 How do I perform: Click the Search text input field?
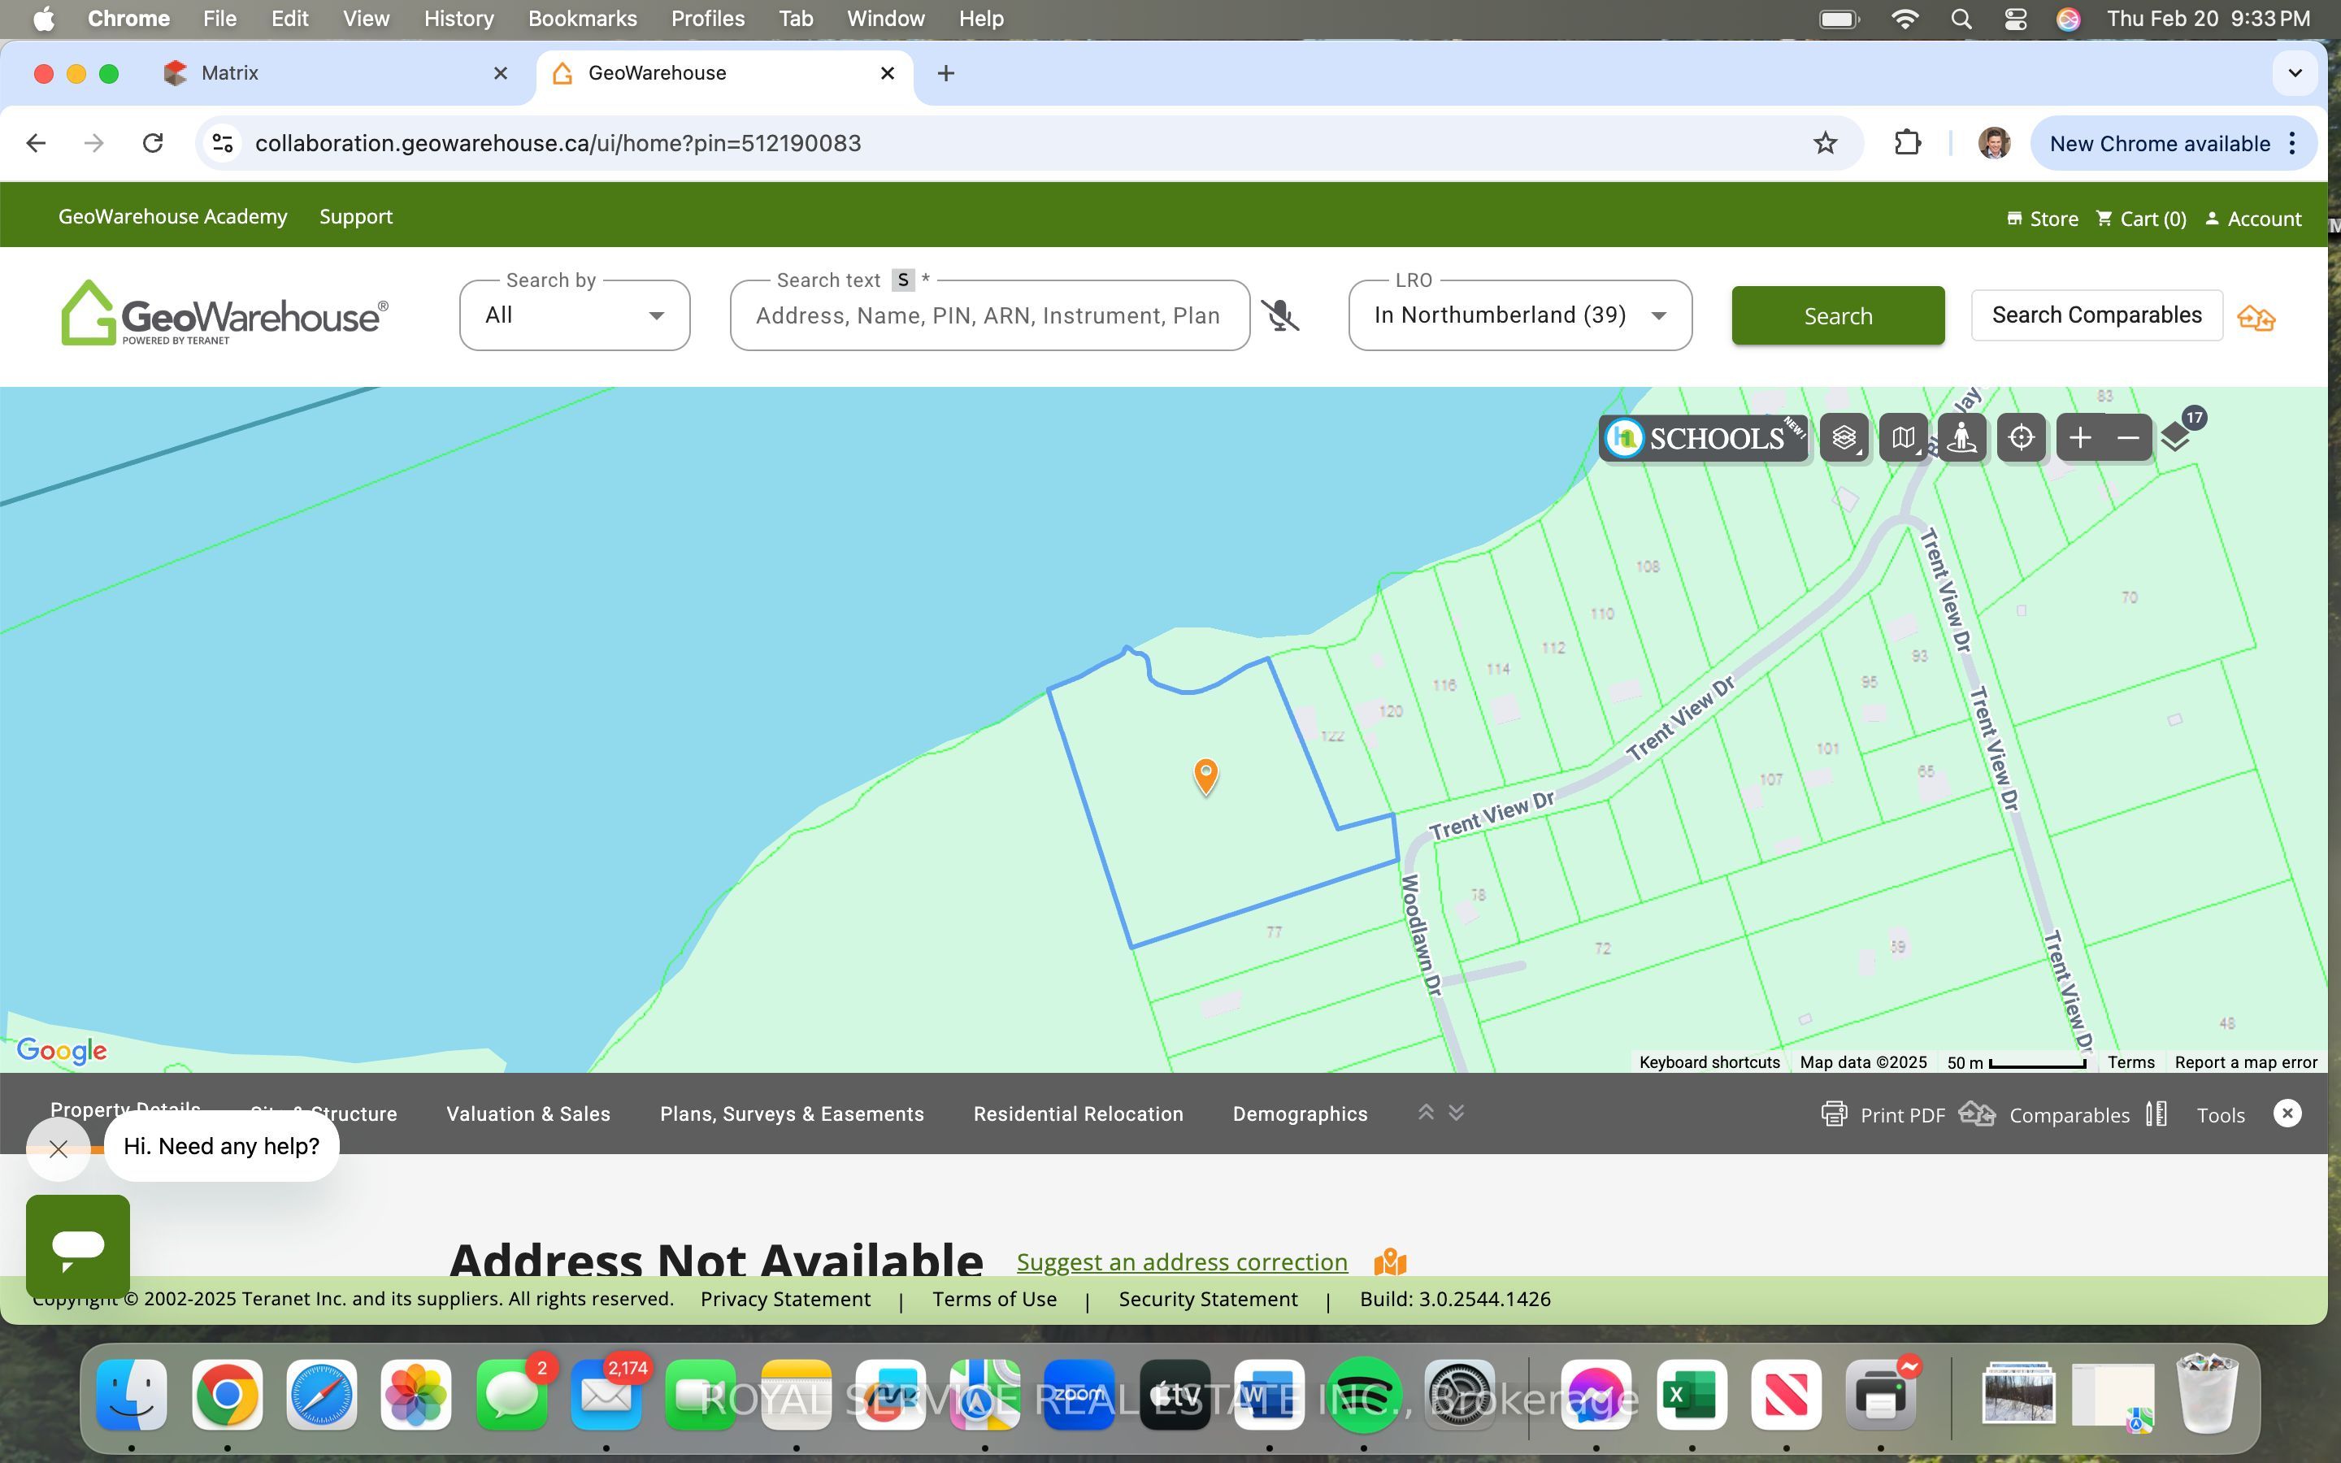click(989, 315)
